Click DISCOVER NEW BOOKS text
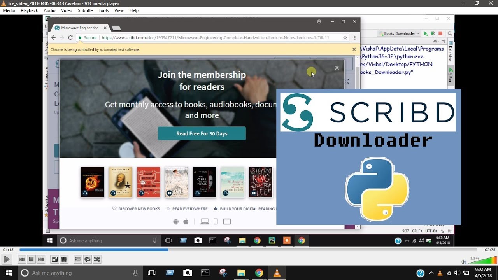 click(x=139, y=209)
